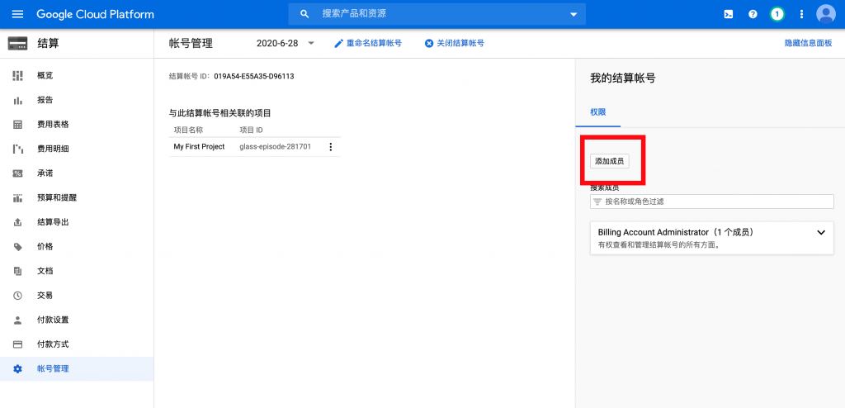Image resolution: width=845 pixels, height=408 pixels.
Task: Click the X circle icon for closing account
Action: point(429,44)
